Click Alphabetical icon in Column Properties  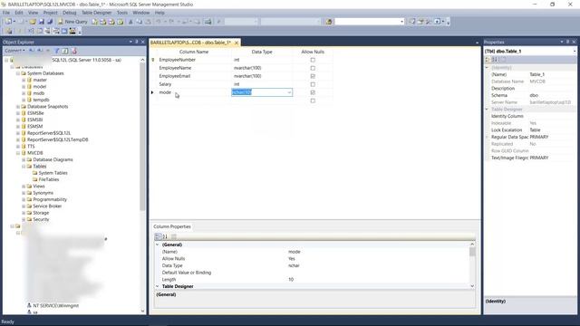click(x=165, y=236)
